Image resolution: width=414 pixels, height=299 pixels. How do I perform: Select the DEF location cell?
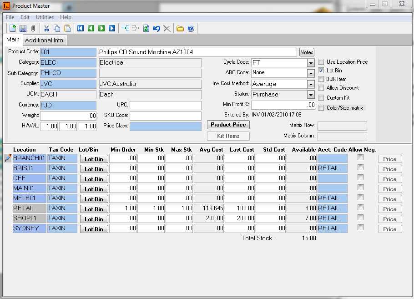[x=29, y=178]
